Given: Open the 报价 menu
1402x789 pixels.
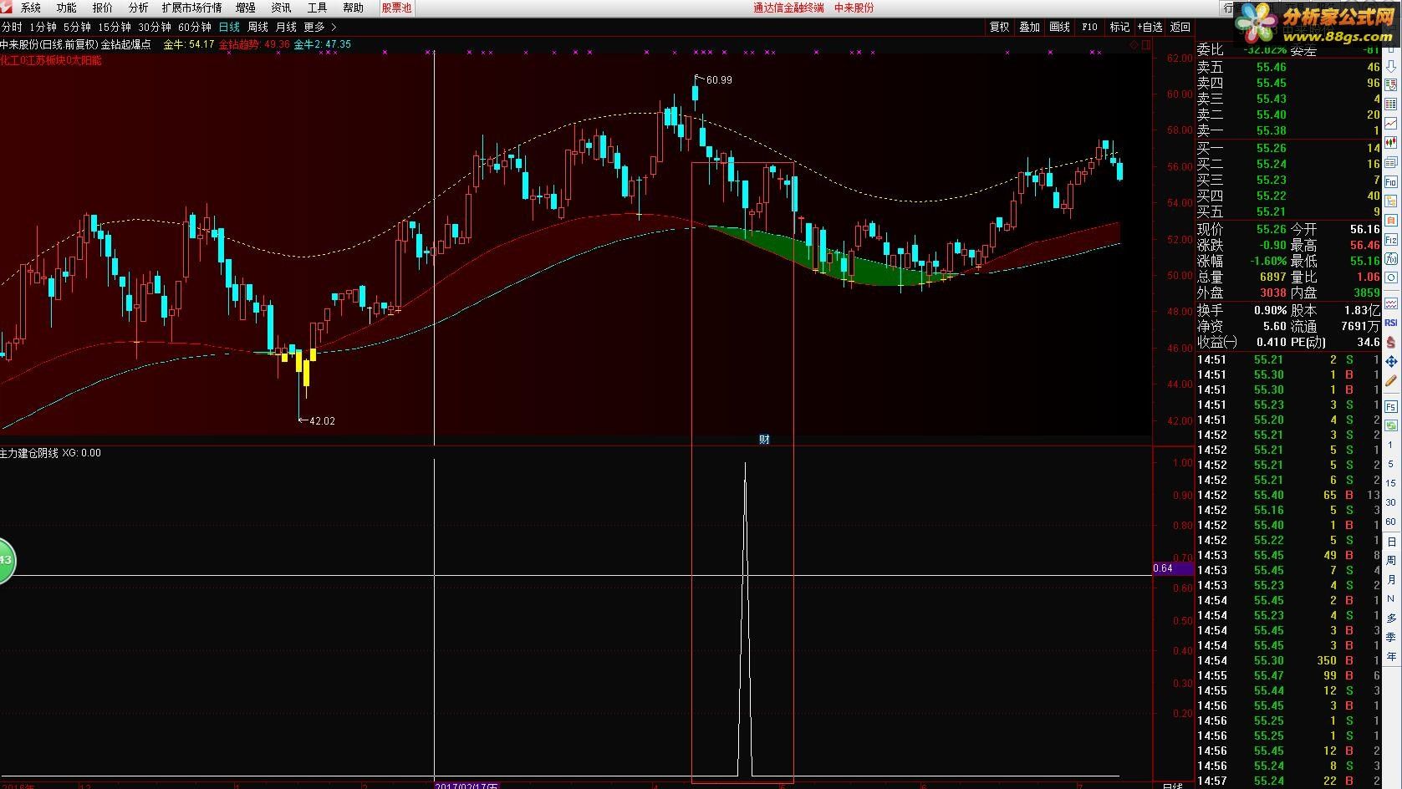Looking at the screenshot, I should point(102,8).
